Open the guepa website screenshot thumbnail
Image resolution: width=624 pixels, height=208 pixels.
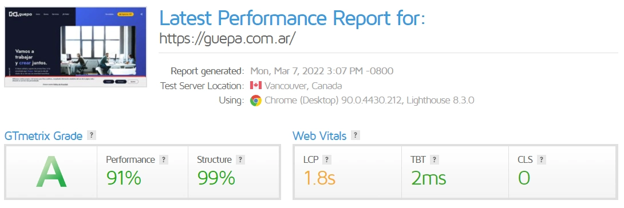[76, 47]
